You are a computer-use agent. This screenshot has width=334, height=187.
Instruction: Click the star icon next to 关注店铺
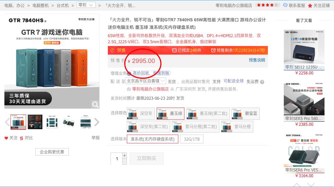(x=310, y=5)
